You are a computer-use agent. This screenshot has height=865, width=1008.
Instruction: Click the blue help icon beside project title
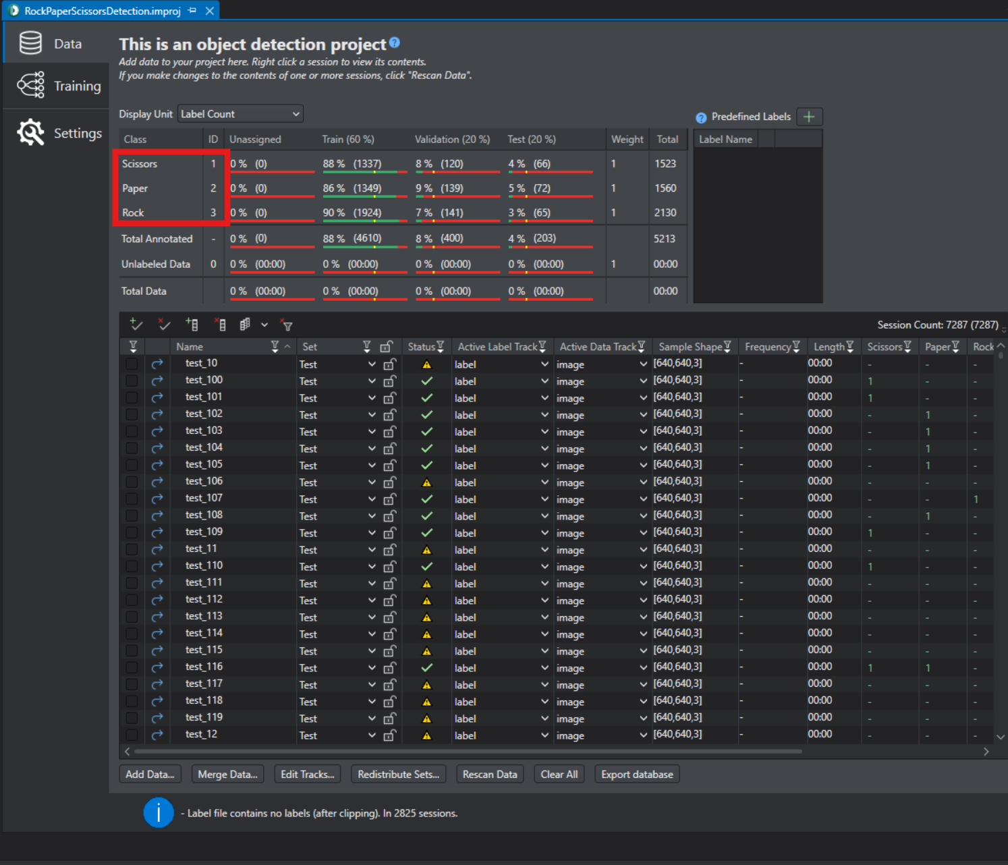(x=395, y=43)
